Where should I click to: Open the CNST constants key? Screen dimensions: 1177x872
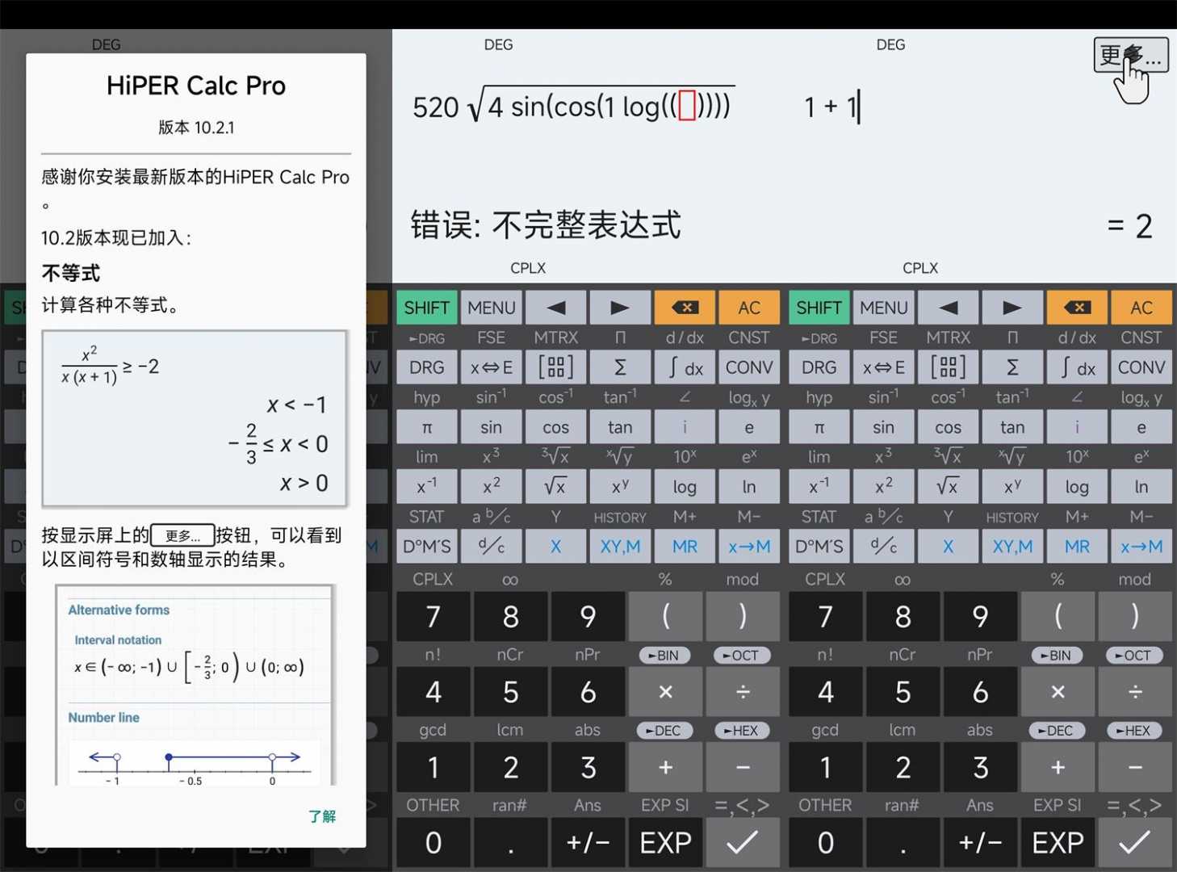pyautogui.click(x=748, y=337)
